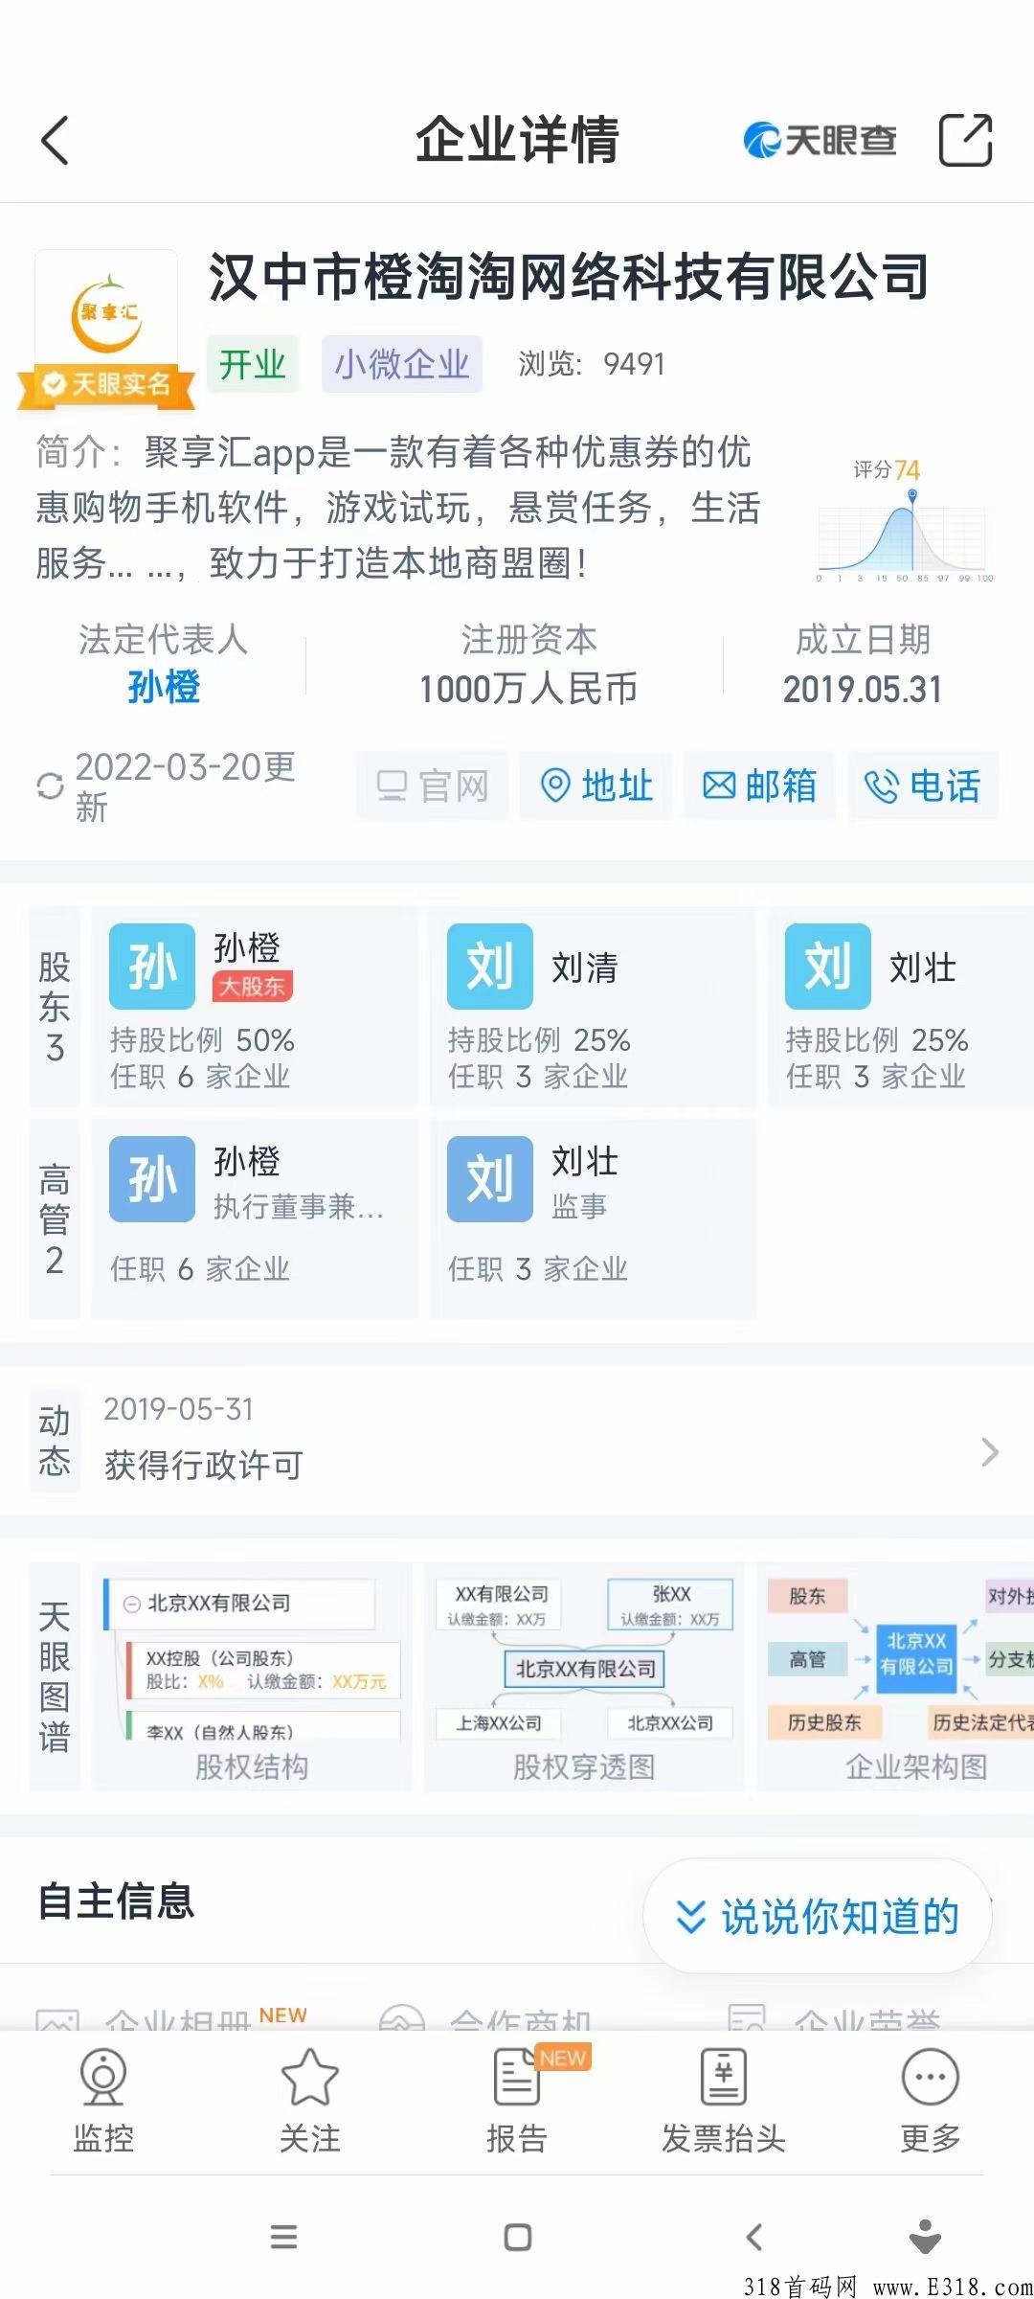Open the 股权穿透图 diagram thumbnail
The width and height of the screenshot is (1034, 2299).
point(584,1678)
